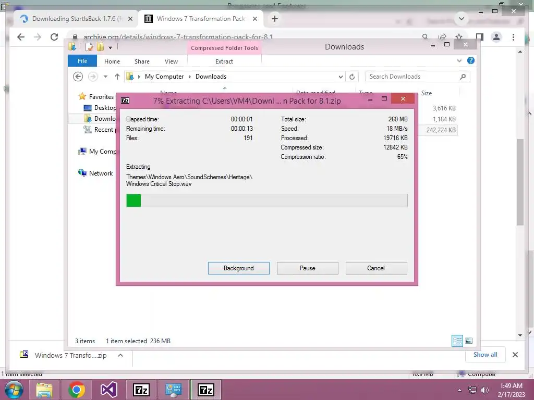Open the View ribbon tab
534x400 pixels.
pyautogui.click(x=171, y=61)
